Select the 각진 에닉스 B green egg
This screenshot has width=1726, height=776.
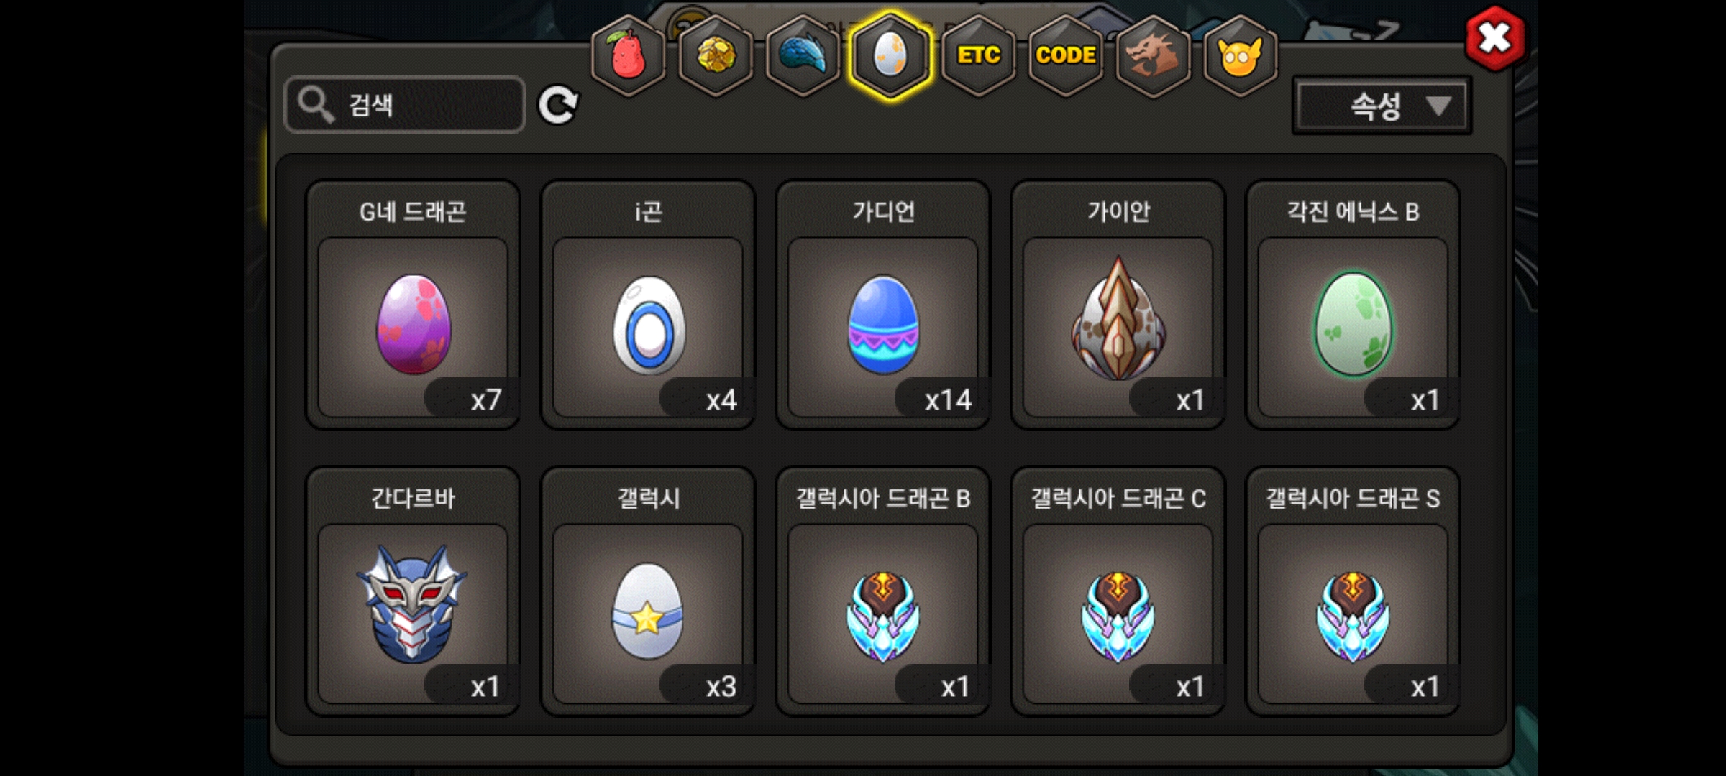(x=1353, y=305)
